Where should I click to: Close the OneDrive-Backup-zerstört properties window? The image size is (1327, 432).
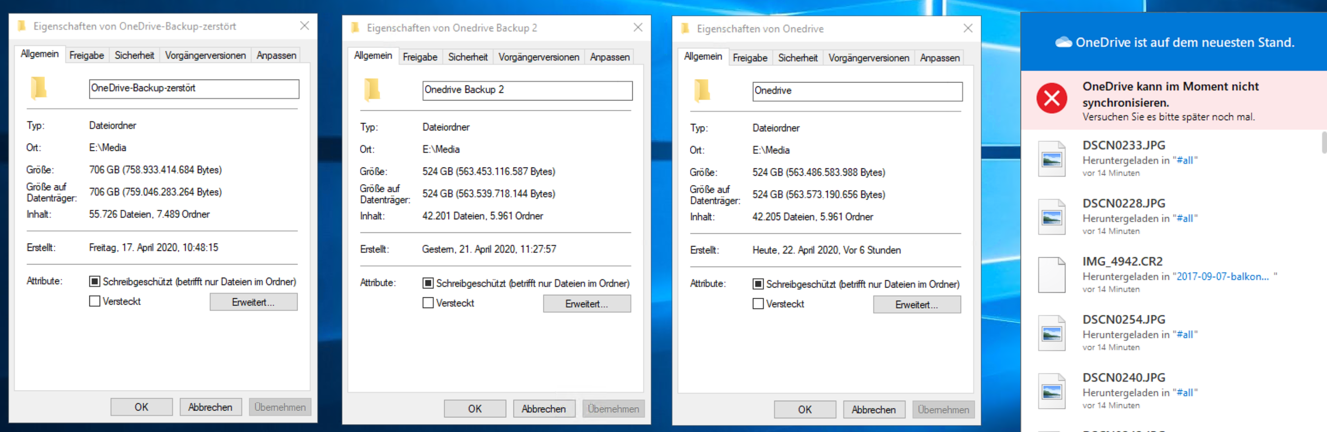[304, 26]
